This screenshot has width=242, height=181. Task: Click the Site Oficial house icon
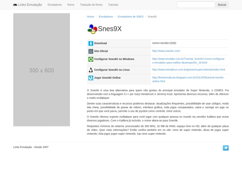point(91,51)
